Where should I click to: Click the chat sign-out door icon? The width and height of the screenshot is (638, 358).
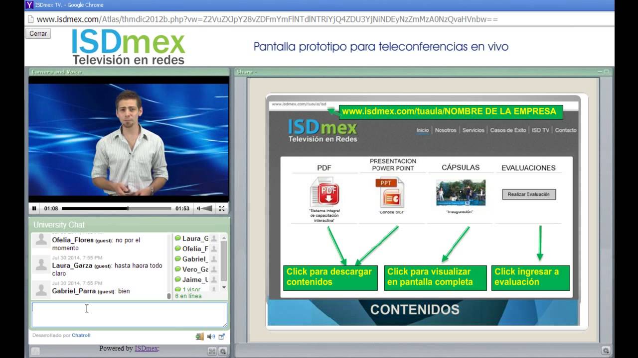(199, 337)
